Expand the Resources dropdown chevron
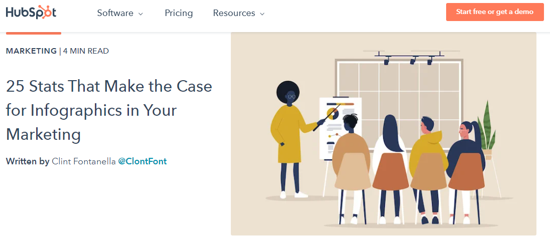 [x=262, y=14]
